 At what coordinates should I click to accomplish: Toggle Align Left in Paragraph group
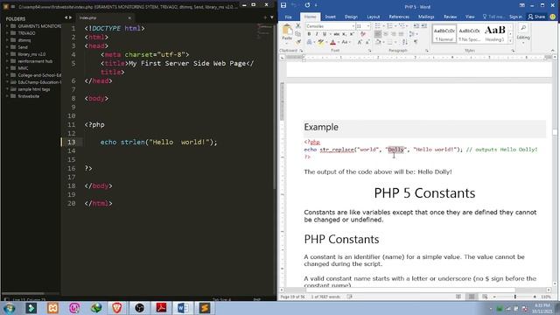tap(378, 34)
